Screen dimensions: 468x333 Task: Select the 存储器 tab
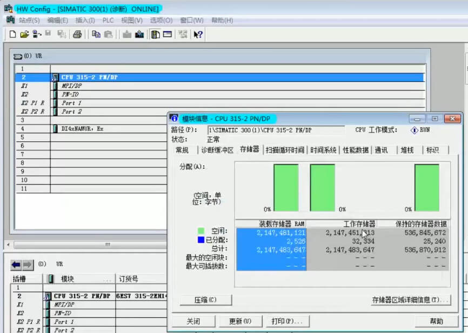(x=249, y=149)
